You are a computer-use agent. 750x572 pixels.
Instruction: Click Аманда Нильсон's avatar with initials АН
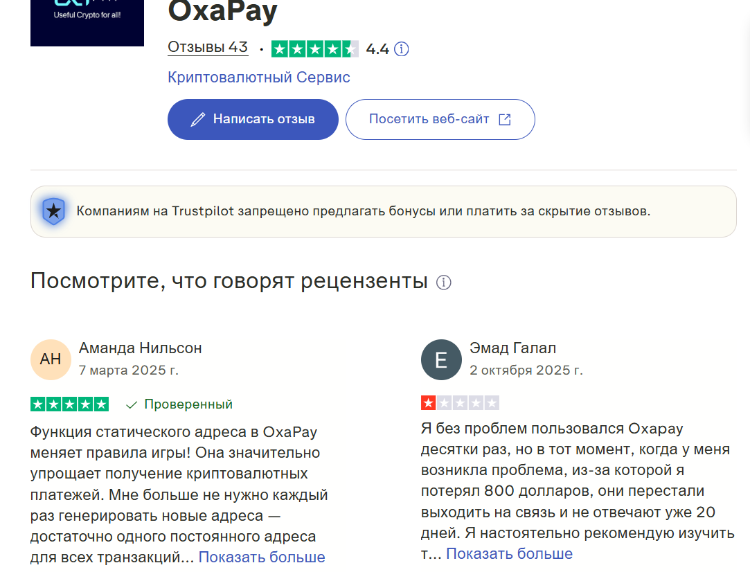click(51, 359)
